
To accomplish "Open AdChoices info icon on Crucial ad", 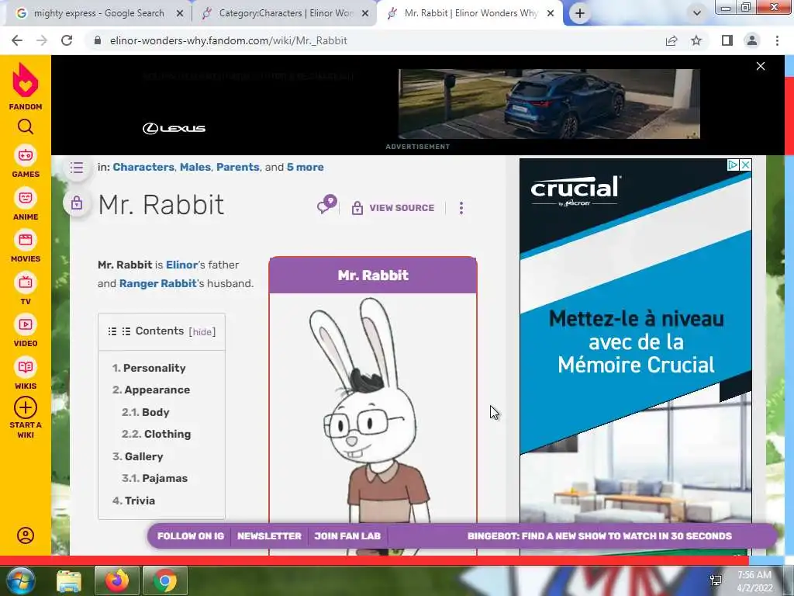I will 733,165.
